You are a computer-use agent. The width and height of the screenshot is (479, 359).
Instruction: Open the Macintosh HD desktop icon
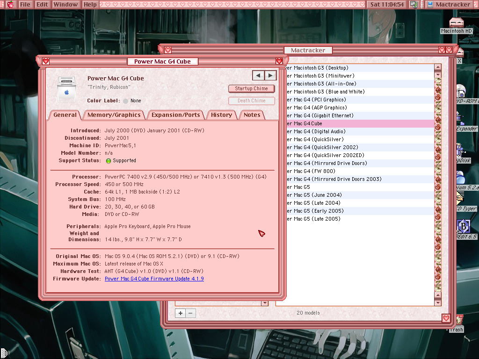[x=456, y=24]
